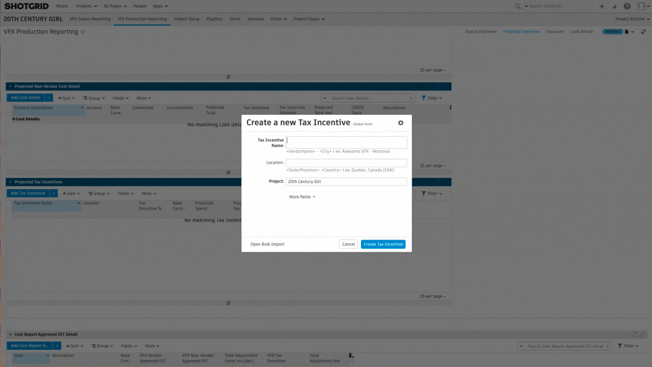This screenshot has height=367, width=652.
Task: Click the Tax Incentive Name input field
Action: click(346, 142)
